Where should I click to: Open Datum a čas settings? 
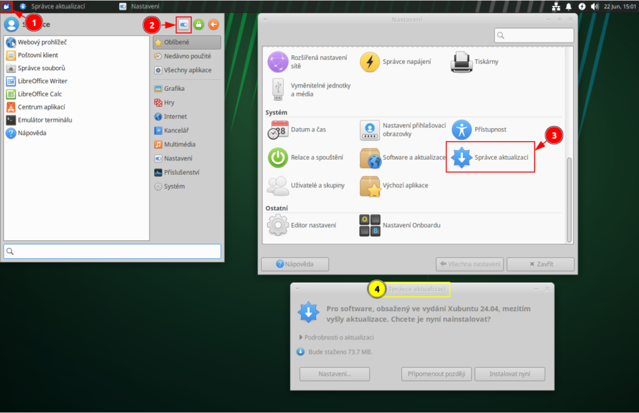point(297,129)
